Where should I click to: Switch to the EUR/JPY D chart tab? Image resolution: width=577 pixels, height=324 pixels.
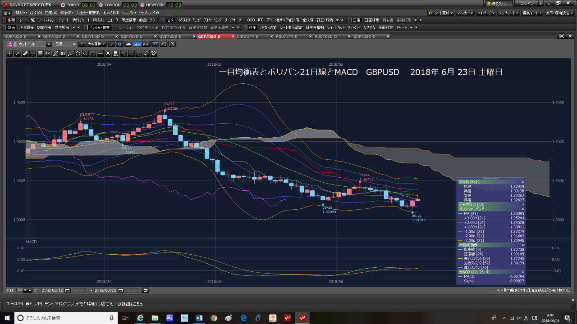tap(252, 36)
